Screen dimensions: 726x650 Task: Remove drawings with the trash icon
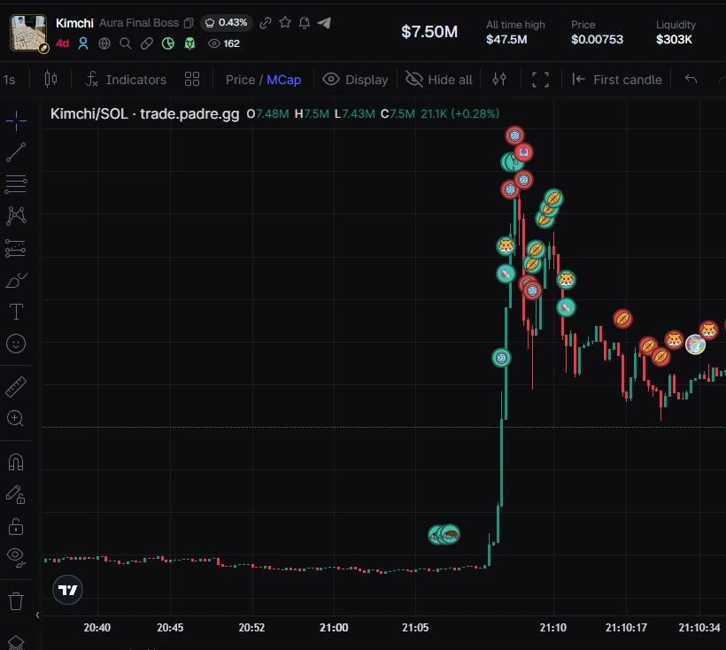(16, 601)
